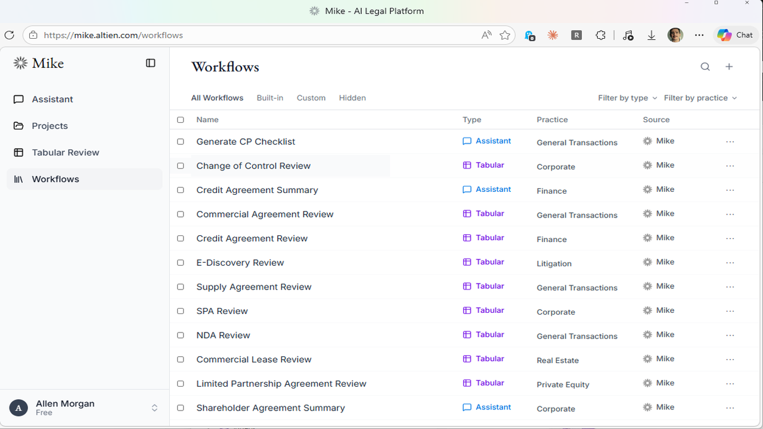Check the Limited Partnership Agreement Review checkbox
Viewport: 763px width, 429px height.
[x=181, y=384]
